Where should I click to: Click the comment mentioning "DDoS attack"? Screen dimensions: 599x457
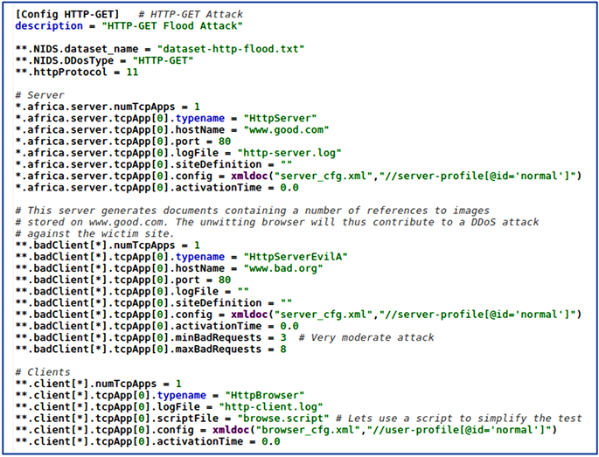click(x=277, y=222)
